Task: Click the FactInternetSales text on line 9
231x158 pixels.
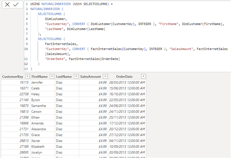Action: (61, 44)
